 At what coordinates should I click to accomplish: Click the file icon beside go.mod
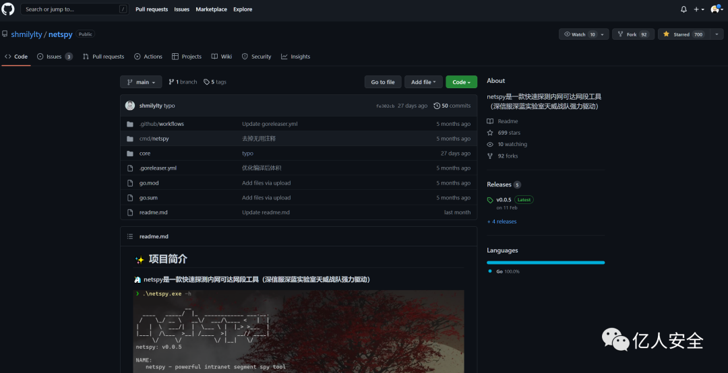click(130, 182)
